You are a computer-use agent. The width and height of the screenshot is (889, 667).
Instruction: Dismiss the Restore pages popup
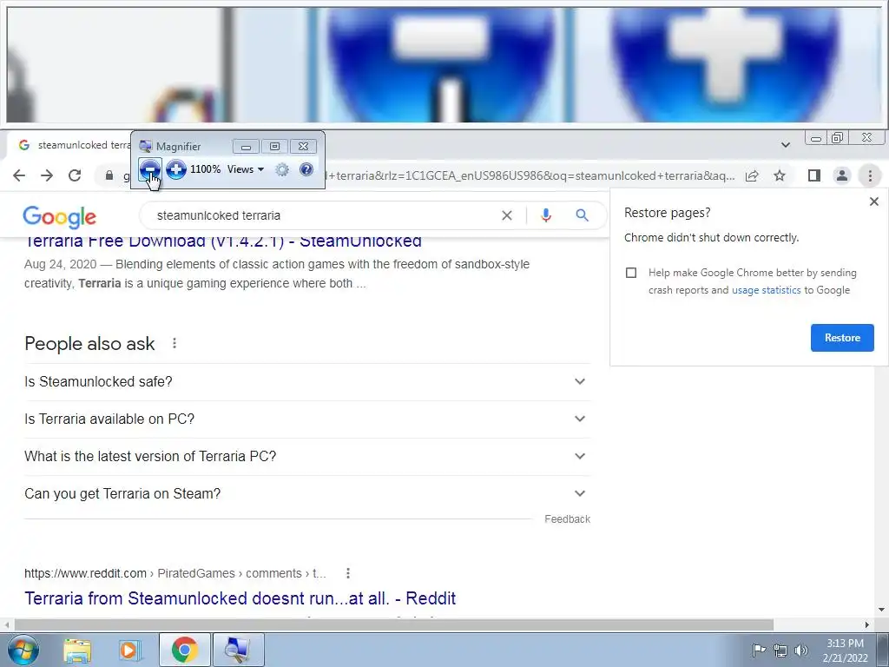873,201
